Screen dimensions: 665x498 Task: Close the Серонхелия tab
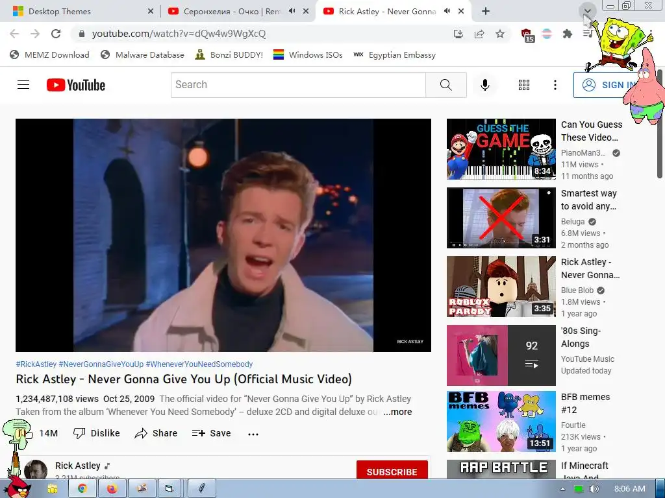pos(306,11)
